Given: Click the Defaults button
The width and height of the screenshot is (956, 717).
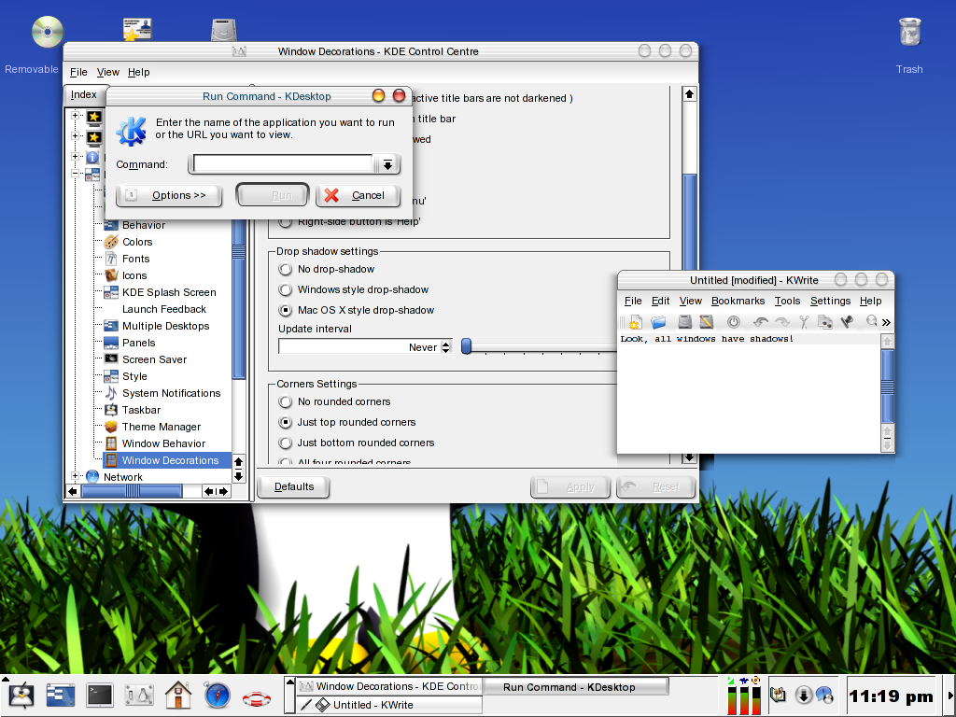Looking at the screenshot, I should (x=294, y=486).
